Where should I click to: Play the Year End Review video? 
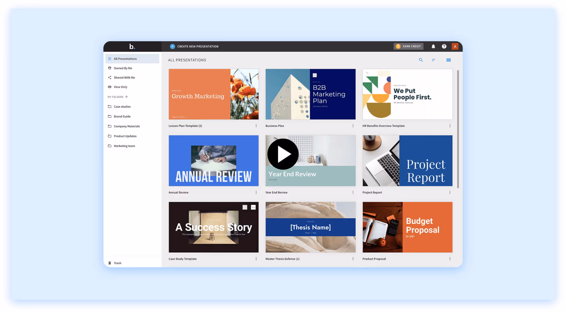(283, 154)
